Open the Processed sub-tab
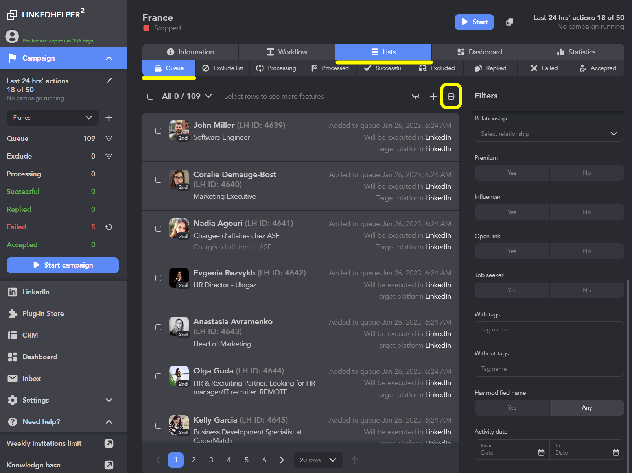The height and width of the screenshot is (473, 632). pyautogui.click(x=330, y=68)
